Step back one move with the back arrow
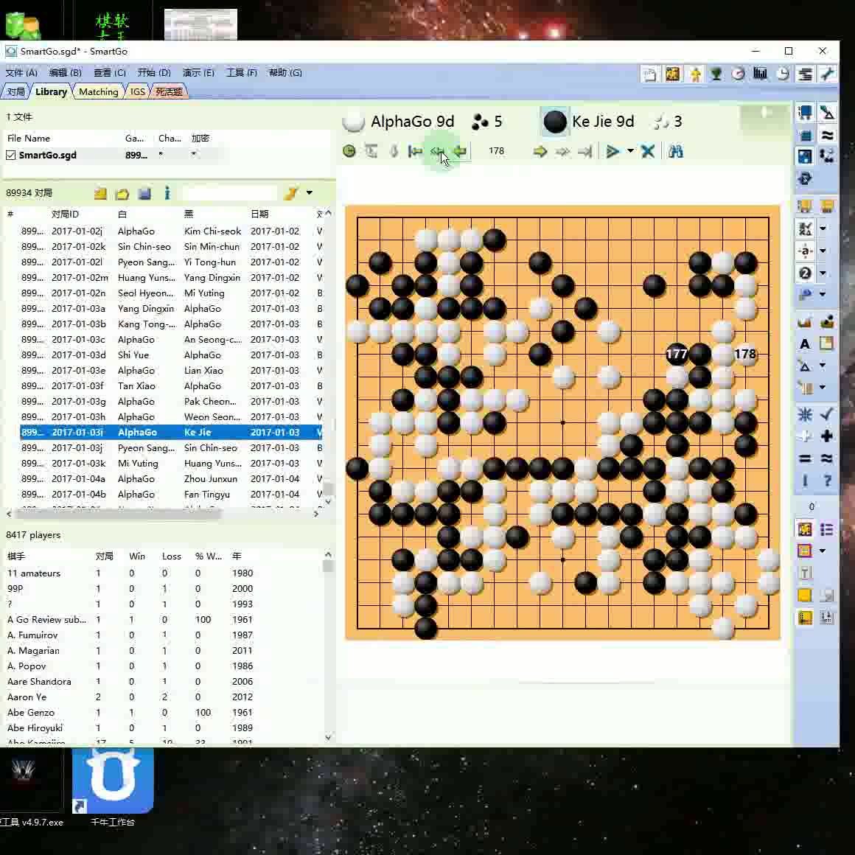 [459, 151]
